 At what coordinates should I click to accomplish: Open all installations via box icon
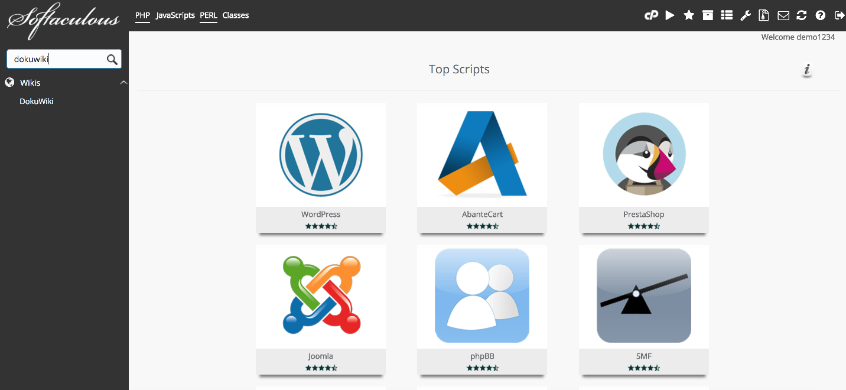pyautogui.click(x=708, y=15)
